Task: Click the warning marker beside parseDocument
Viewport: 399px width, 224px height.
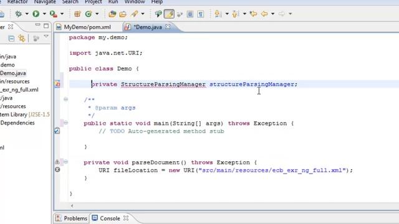Action: 57,162
